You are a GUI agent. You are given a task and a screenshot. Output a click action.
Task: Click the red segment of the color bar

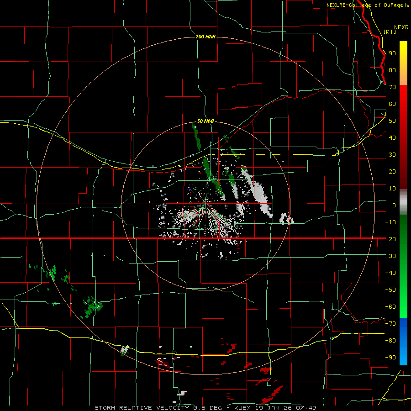click(x=403, y=137)
